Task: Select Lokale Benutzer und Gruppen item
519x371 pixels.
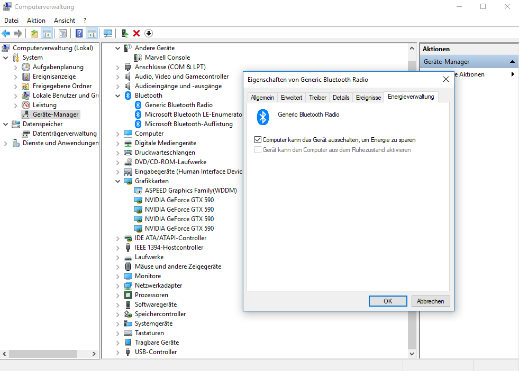Action: coord(65,96)
